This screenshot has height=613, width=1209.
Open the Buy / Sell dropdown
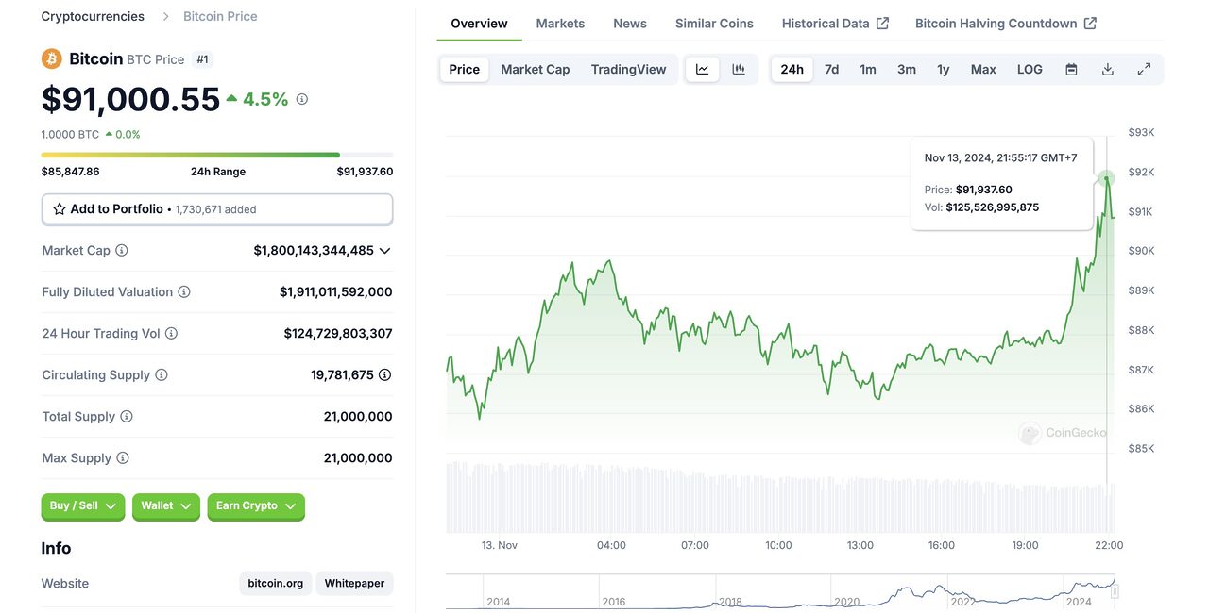pyautogui.click(x=83, y=506)
